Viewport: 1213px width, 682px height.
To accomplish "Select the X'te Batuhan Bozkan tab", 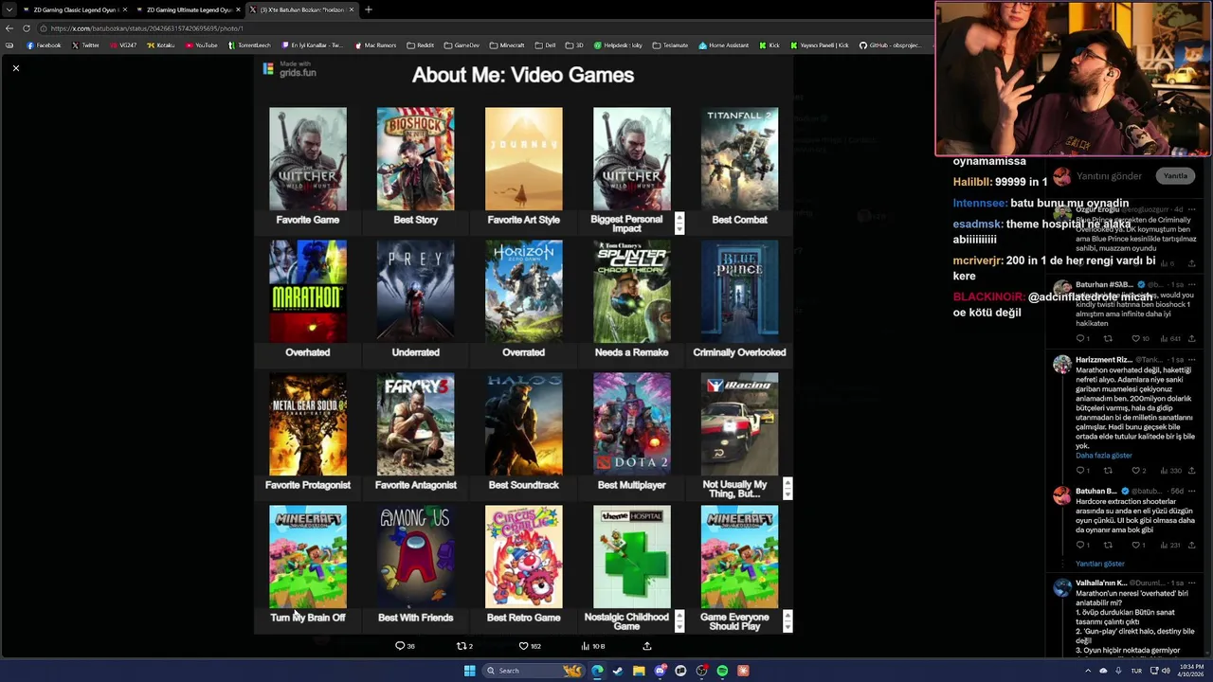I will pyautogui.click(x=301, y=9).
